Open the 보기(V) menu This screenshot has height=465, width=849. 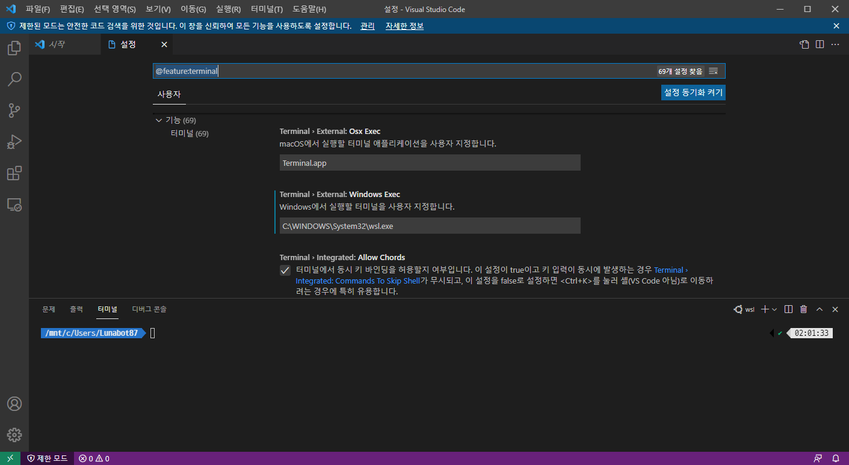(158, 9)
